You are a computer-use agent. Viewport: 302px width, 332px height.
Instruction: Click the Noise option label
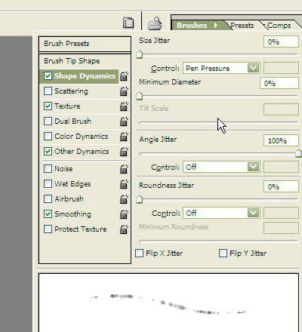[63, 169]
